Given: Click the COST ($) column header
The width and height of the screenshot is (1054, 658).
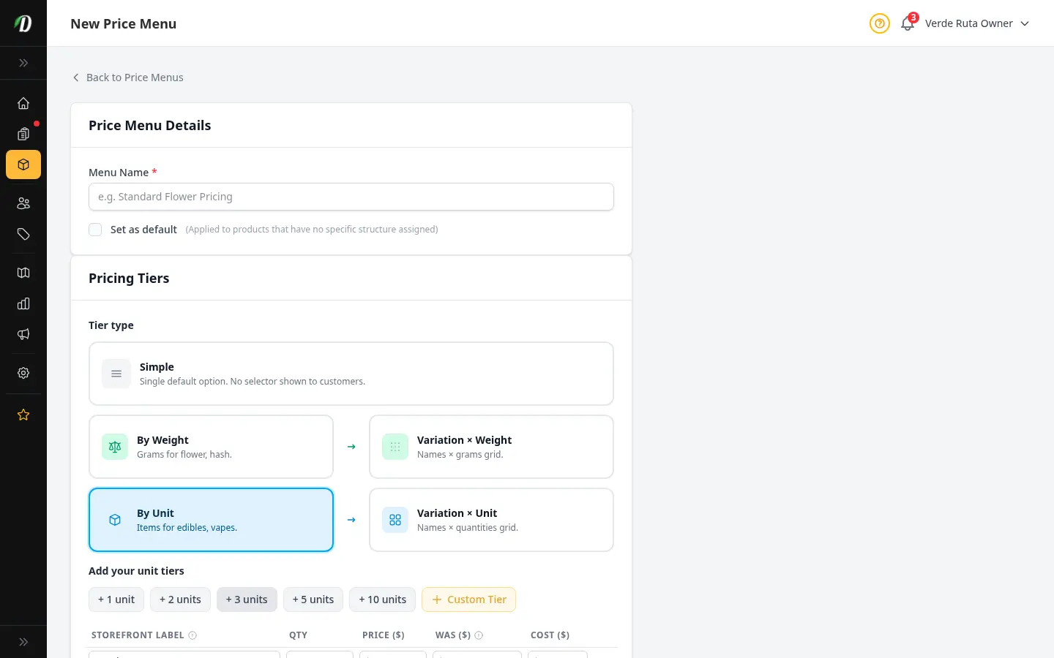Looking at the screenshot, I should [550, 635].
